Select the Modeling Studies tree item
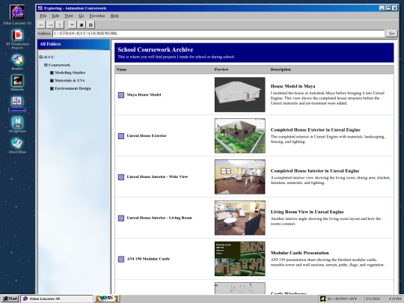This screenshot has width=404, height=303. pos(70,73)
